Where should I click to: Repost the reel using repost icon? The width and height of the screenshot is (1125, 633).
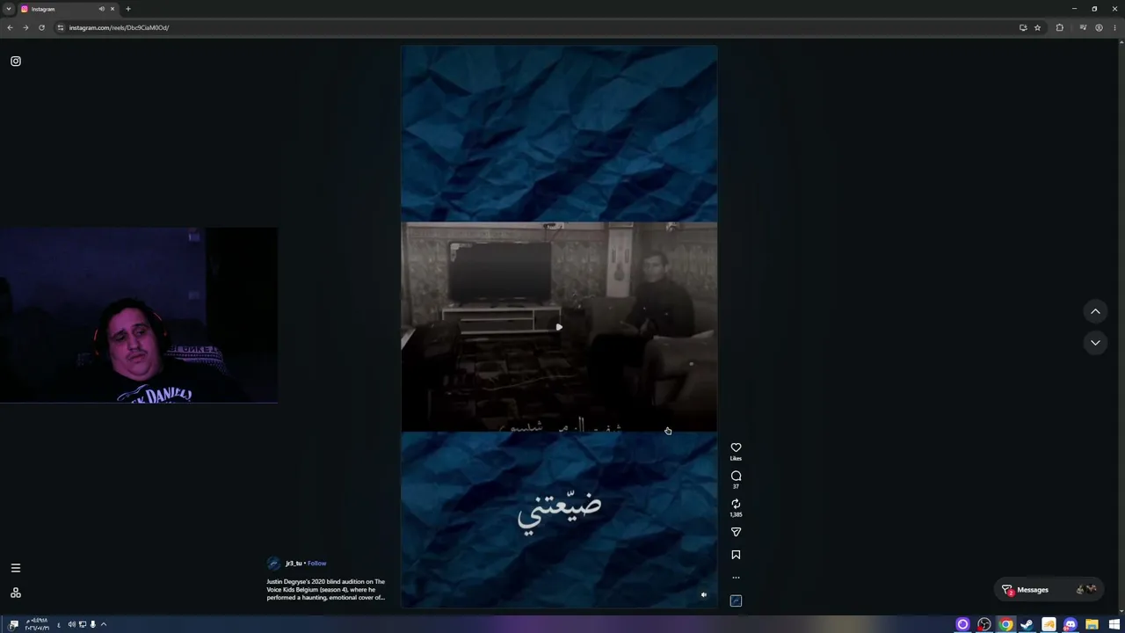point(736,504)
